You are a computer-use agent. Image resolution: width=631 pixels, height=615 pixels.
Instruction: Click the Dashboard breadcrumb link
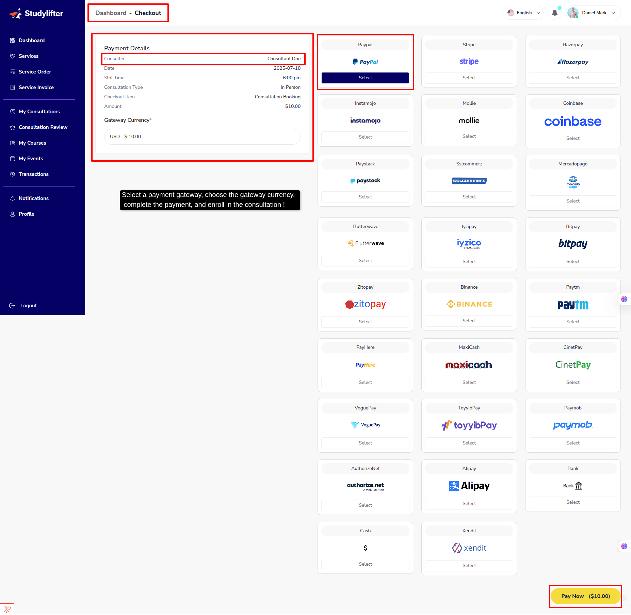click(111, 13)
